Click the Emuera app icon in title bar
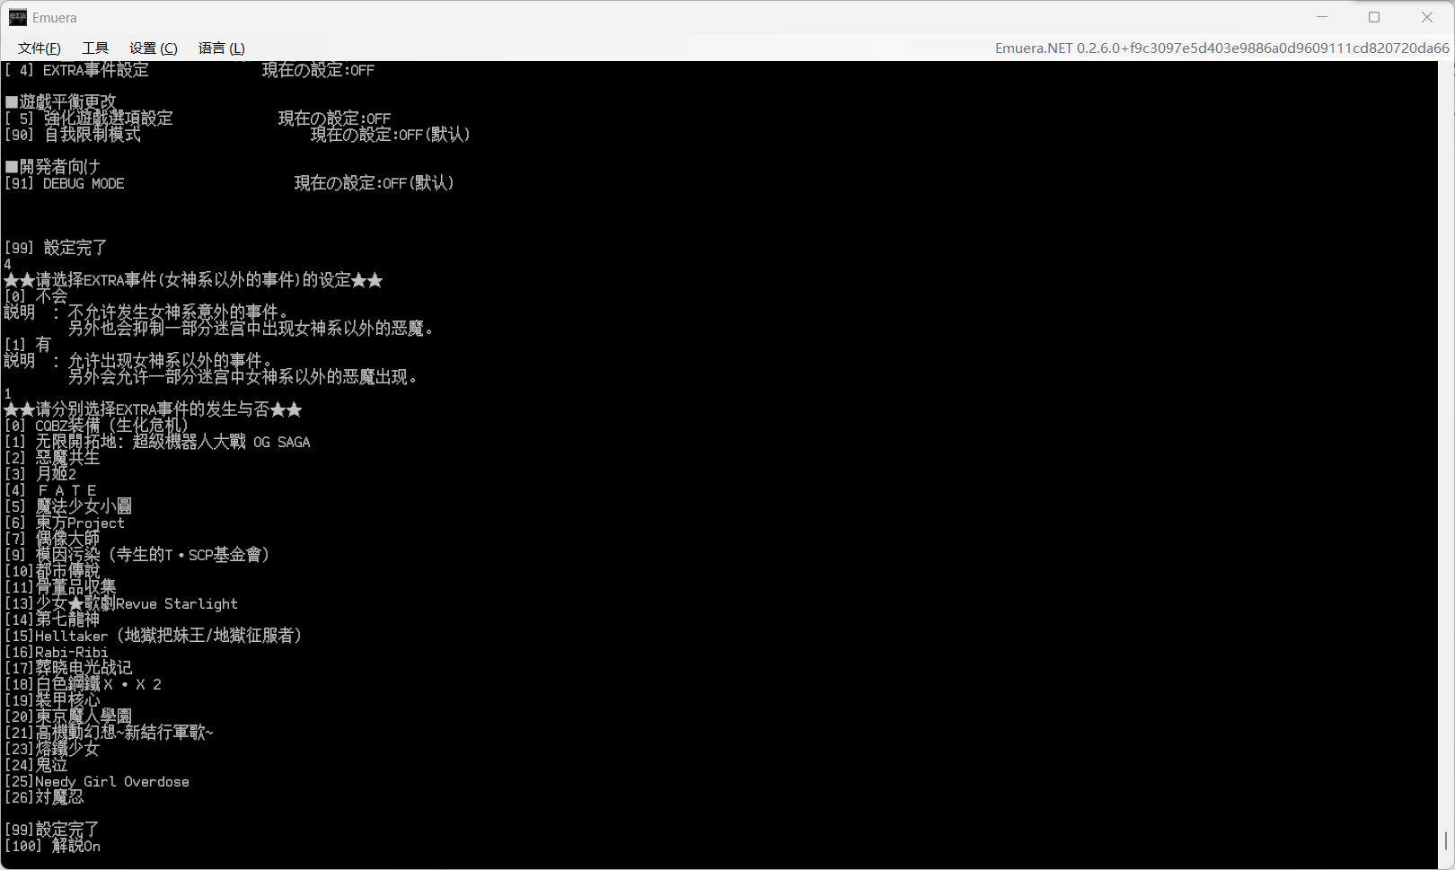Image resolution: width=1455 pixels, height=870 pixels. [x=17, y=17]
